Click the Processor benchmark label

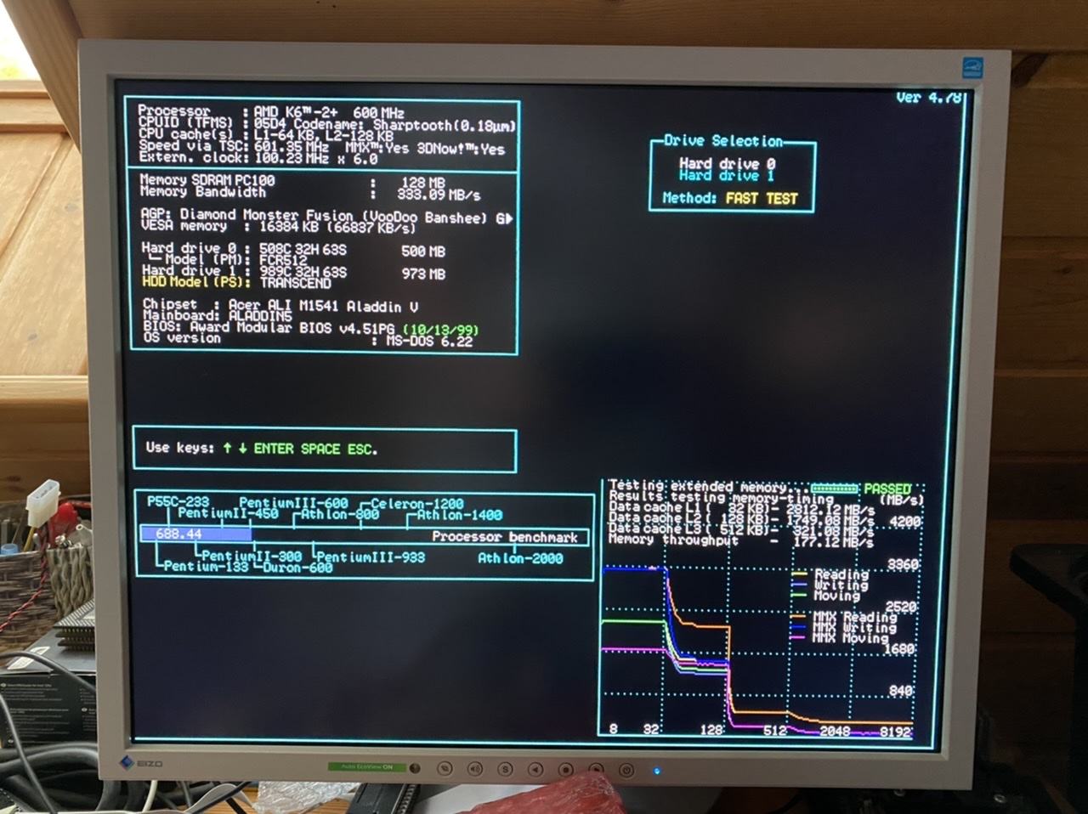pyautogui.click(x=504, y=537)
